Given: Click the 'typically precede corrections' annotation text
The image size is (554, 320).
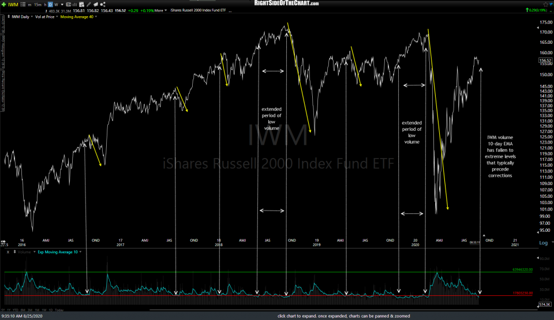Looking at the screenshot, I should (500, 169).
